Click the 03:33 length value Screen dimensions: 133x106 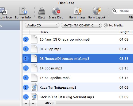[x=124, y=59]
